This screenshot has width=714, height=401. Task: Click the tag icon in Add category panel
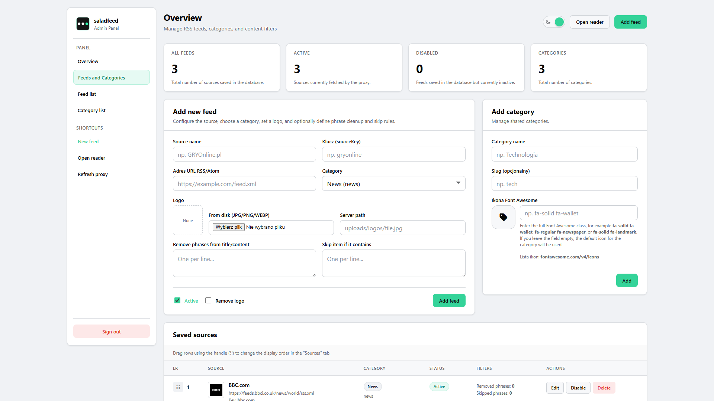click(503, 217)
